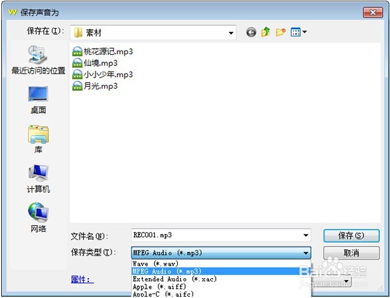
Task: Open Network (网络) in sidebar
Action: pyautogui.click(x=38, y=217)
